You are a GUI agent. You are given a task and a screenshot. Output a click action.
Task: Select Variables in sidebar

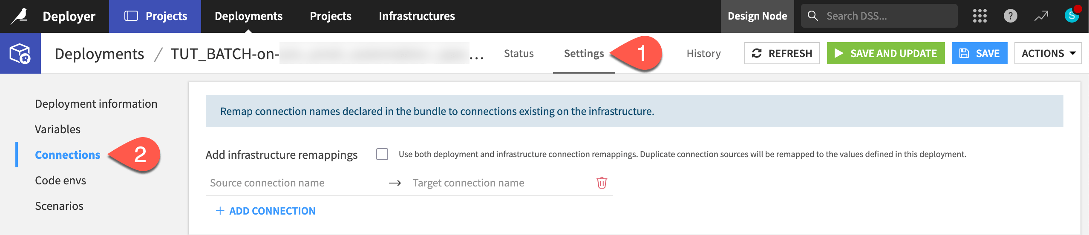[58, 129]
